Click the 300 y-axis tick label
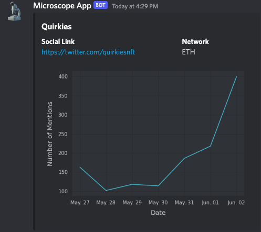The image size is (261, 232). tap(63, 115)
